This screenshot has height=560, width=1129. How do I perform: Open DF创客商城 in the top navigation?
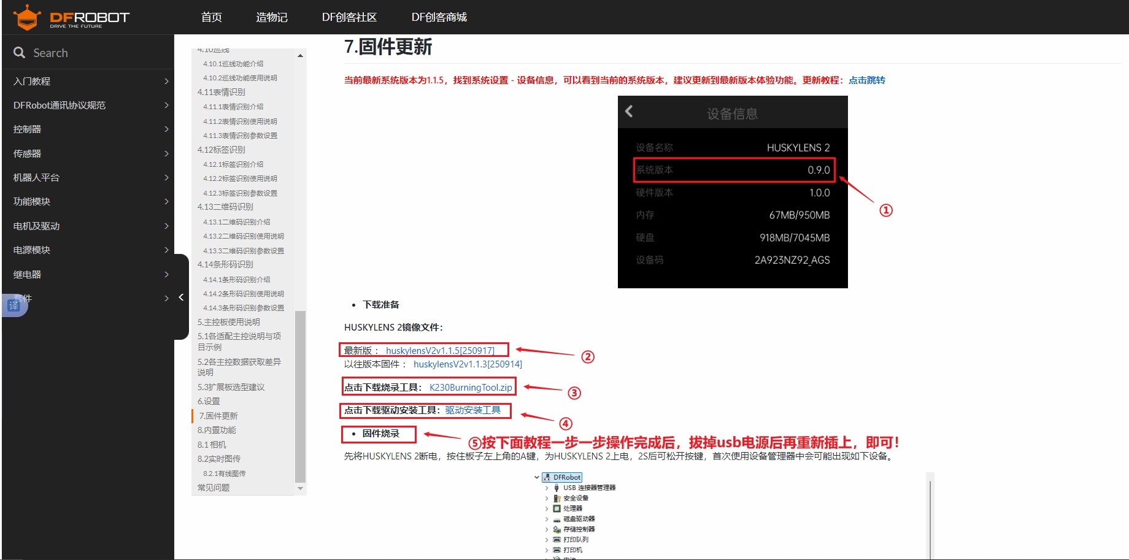pos(439,17)
